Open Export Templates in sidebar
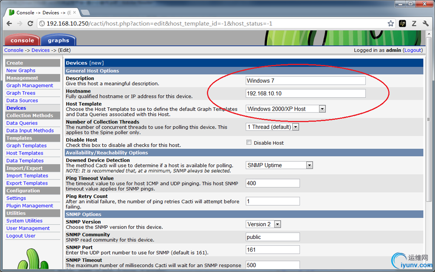The image size is (435, 272). coord(27,183)
